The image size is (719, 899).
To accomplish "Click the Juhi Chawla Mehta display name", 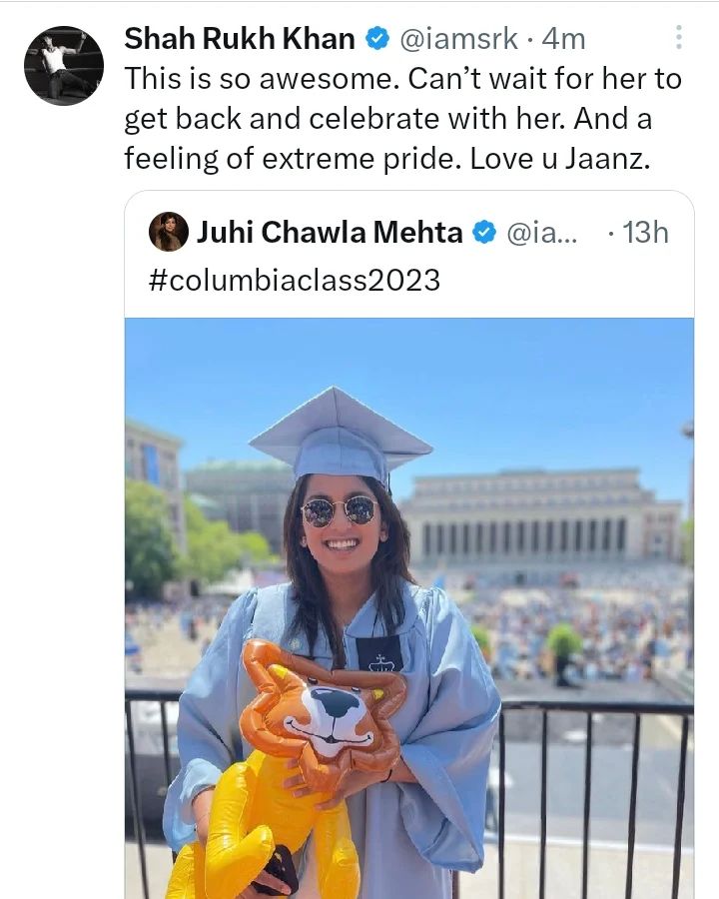I will (x=330, y=233).
